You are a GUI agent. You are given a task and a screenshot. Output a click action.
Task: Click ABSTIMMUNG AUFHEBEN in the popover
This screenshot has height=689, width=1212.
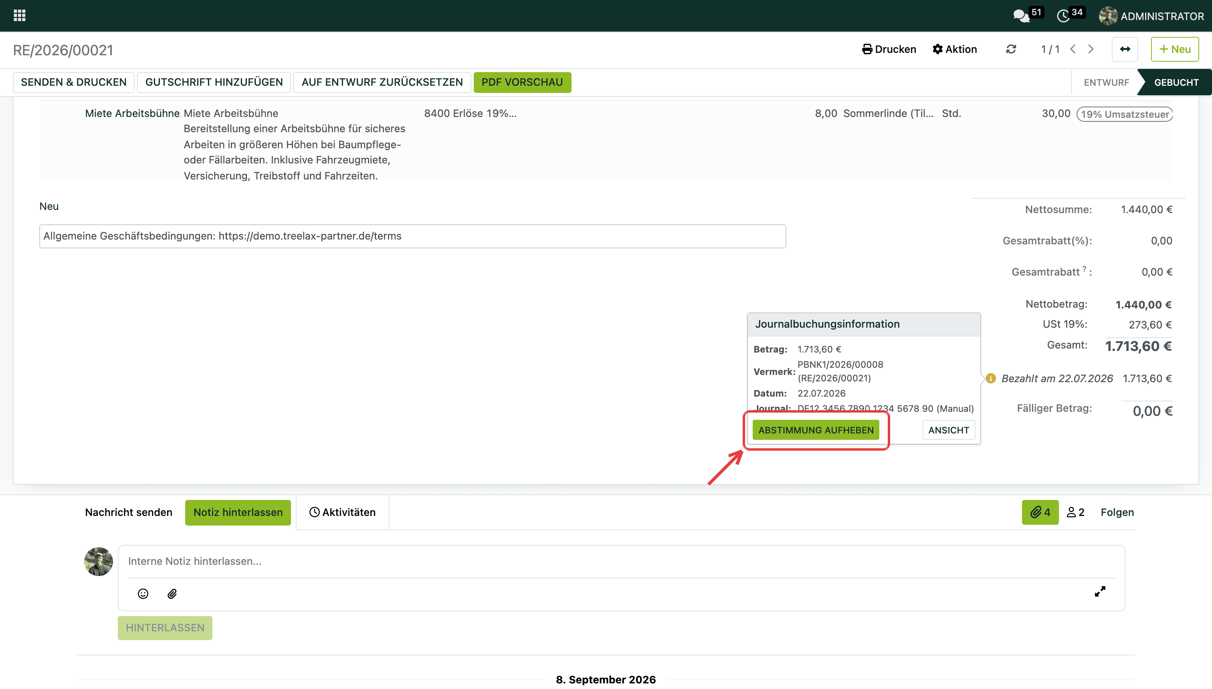point(816,430)
